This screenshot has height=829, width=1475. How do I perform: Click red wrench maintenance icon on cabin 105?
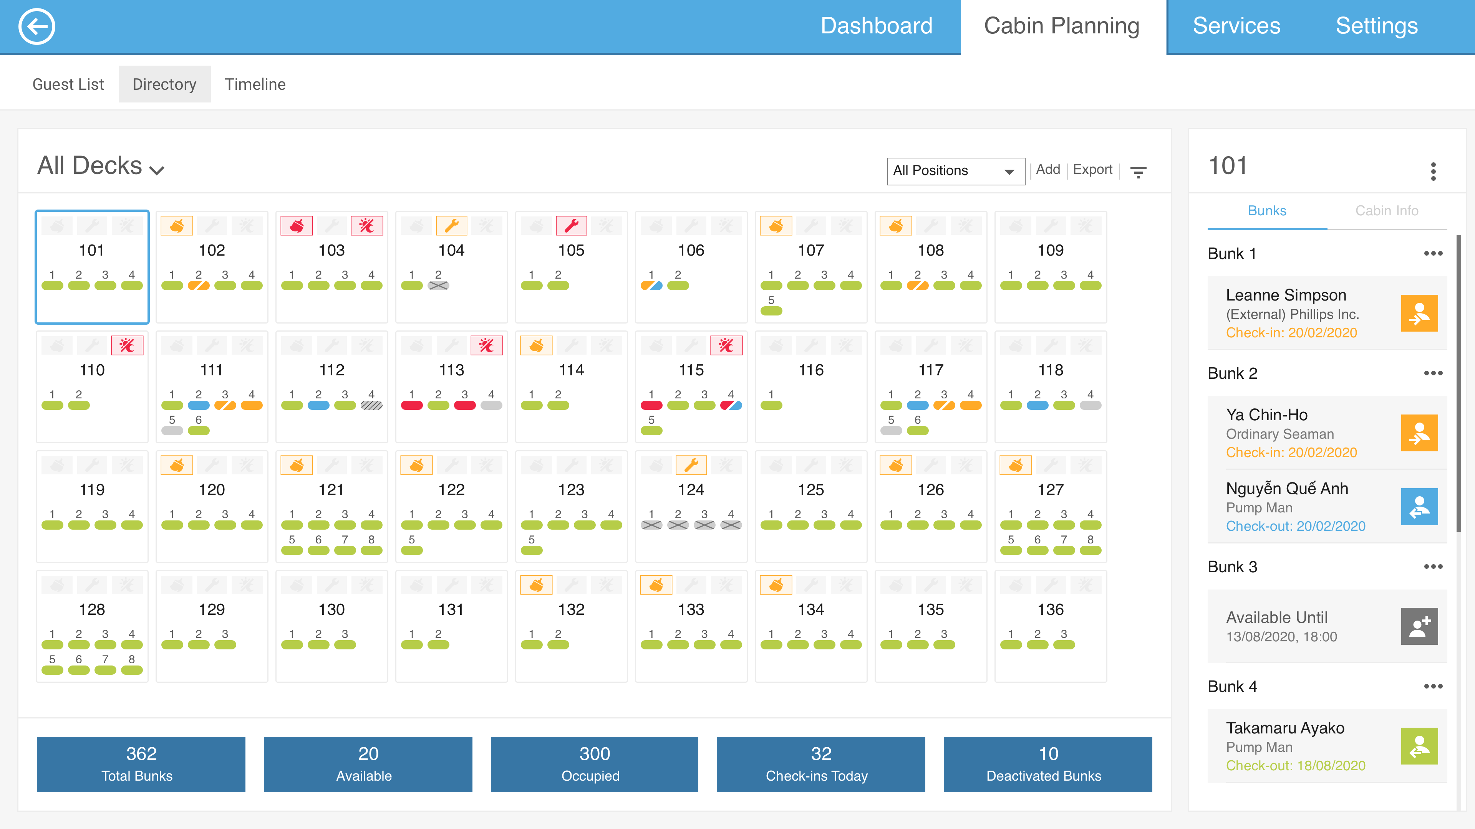point(571,226)
